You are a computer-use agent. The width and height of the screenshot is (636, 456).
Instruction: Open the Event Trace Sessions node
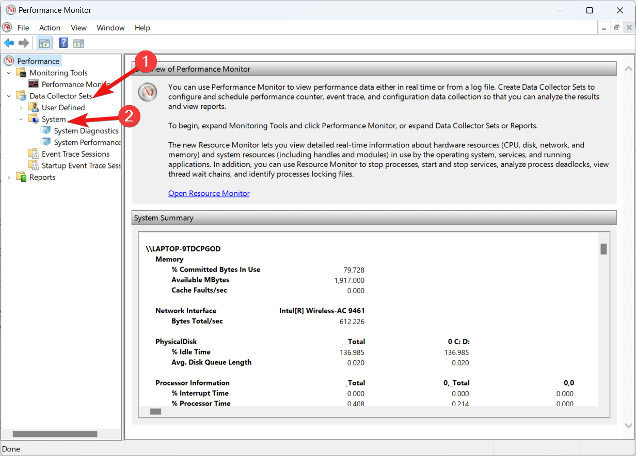click(x=75, y=154)
